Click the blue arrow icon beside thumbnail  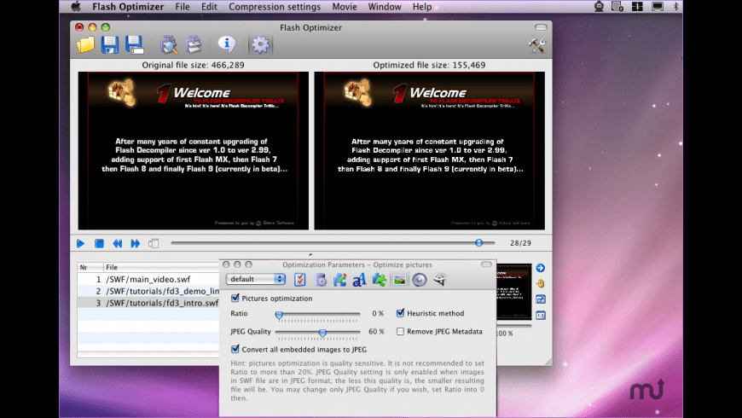(x=541, y=268)
